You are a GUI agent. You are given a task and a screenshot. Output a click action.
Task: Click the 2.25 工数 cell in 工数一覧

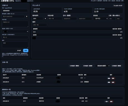click(82, 78)
